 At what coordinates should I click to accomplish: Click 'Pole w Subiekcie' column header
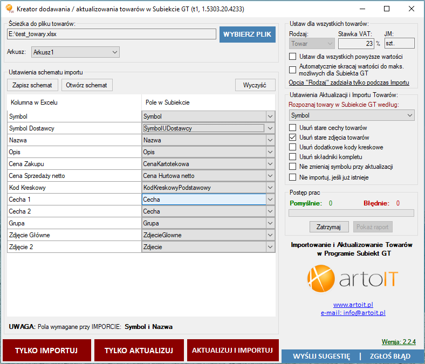(208, 102)
